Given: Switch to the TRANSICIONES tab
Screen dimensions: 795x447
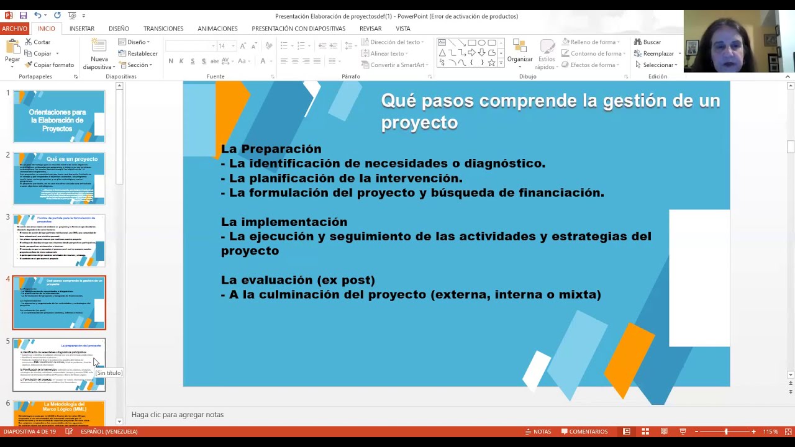Looking at the screenshot, I should click(x=163, y=29).
